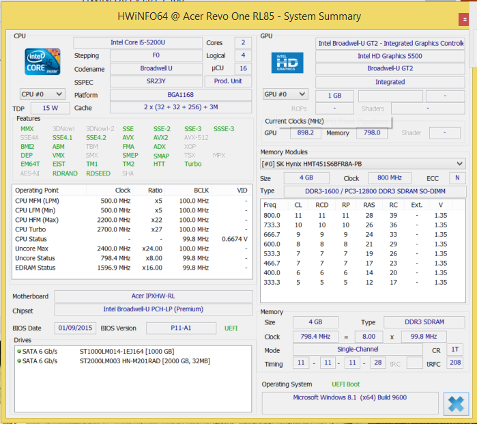
Task: Click the Single-Channel memory mode field
Action: point(358,350)
